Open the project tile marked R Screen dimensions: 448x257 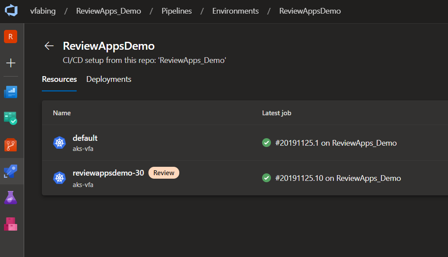point(11,37)
